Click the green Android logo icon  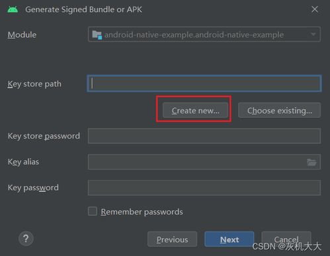click(13, 10)
